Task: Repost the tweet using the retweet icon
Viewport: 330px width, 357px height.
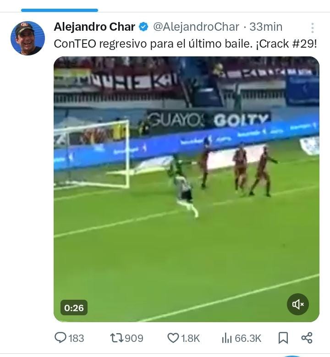Action: [117, 338]
